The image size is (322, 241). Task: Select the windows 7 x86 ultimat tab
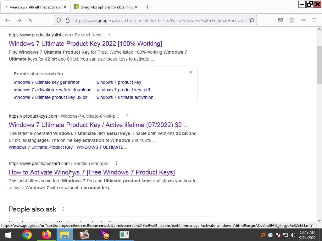35,7
